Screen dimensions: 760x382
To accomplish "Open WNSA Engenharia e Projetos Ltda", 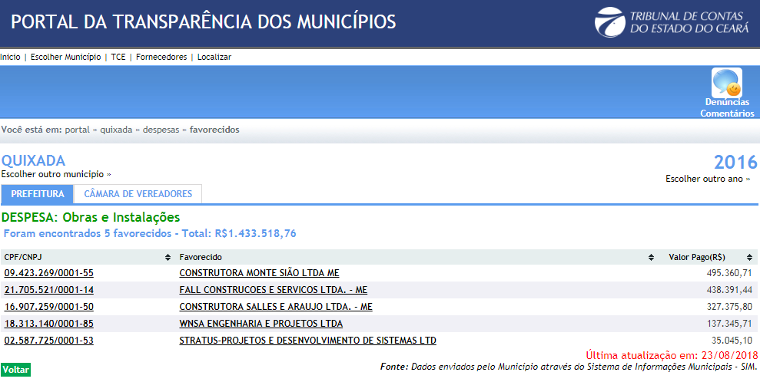I will point(261,324).
